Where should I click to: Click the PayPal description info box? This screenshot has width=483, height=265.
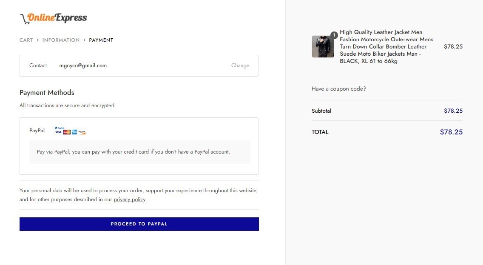click(x=139, y=152)
